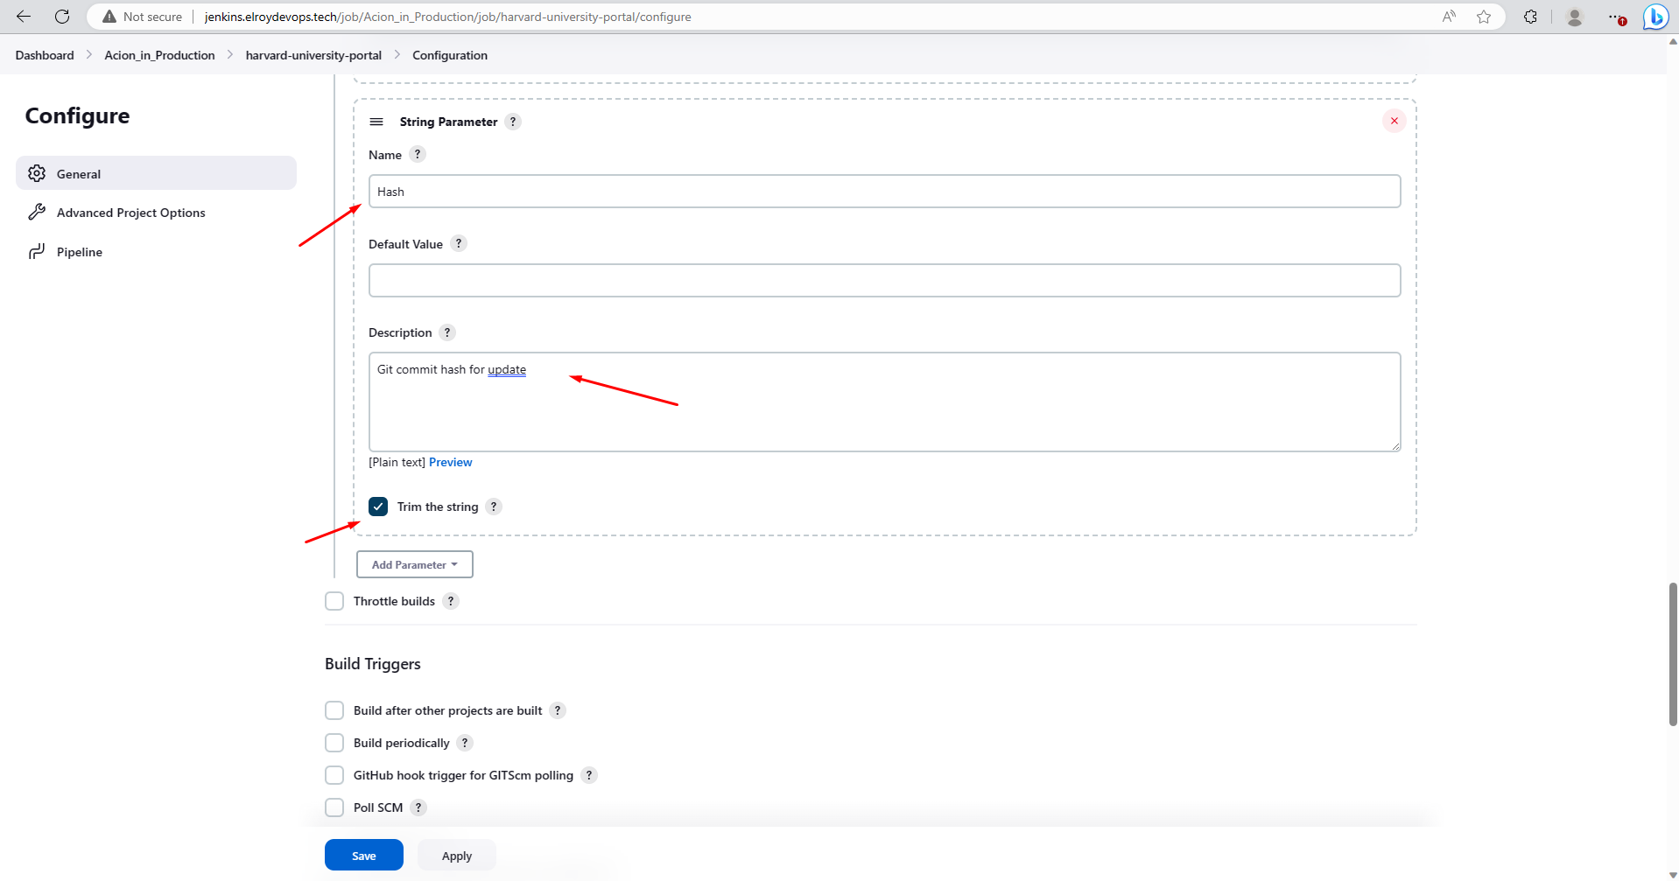This screenshot has height=881, width=1679.
Task: Open help for Name field
Action: [x=418, y=154]
